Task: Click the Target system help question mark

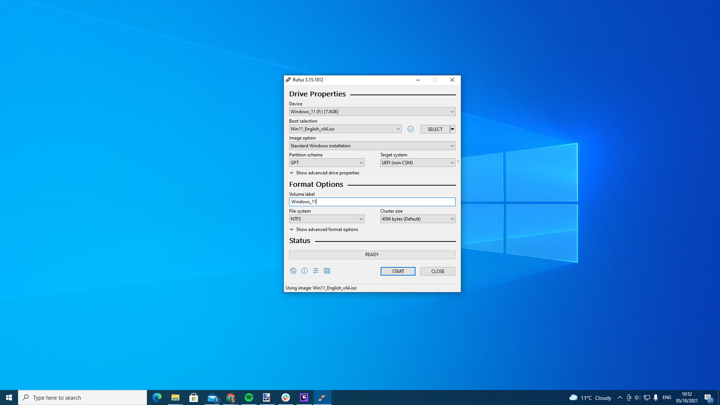Action: (x=458, y=162)
